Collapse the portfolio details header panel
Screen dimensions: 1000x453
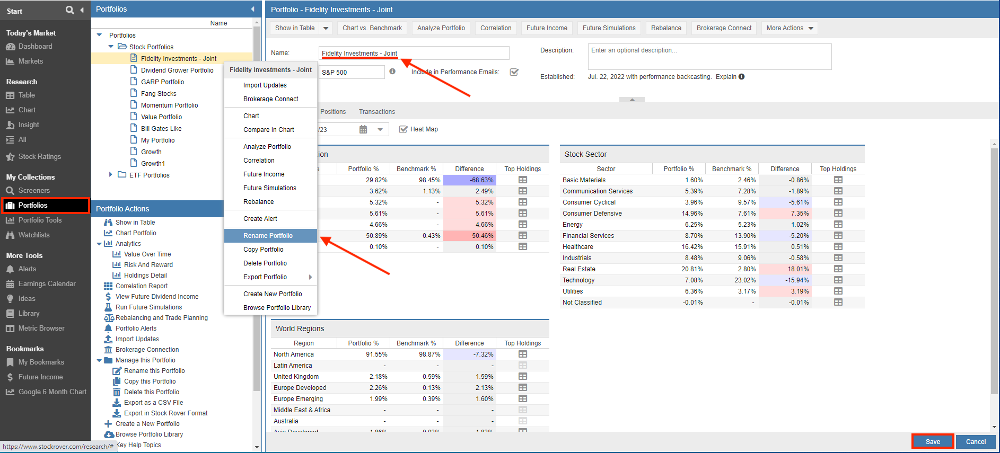coord(632,100)
